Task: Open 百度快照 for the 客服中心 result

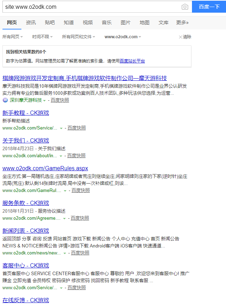Action: point(77,288)
